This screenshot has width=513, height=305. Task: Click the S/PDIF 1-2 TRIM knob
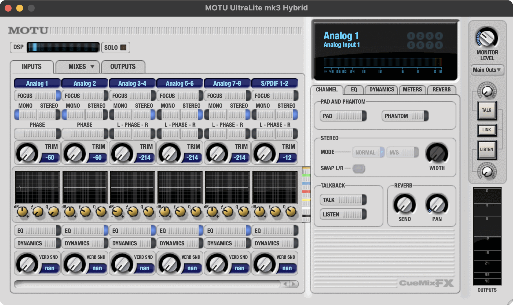265,153
